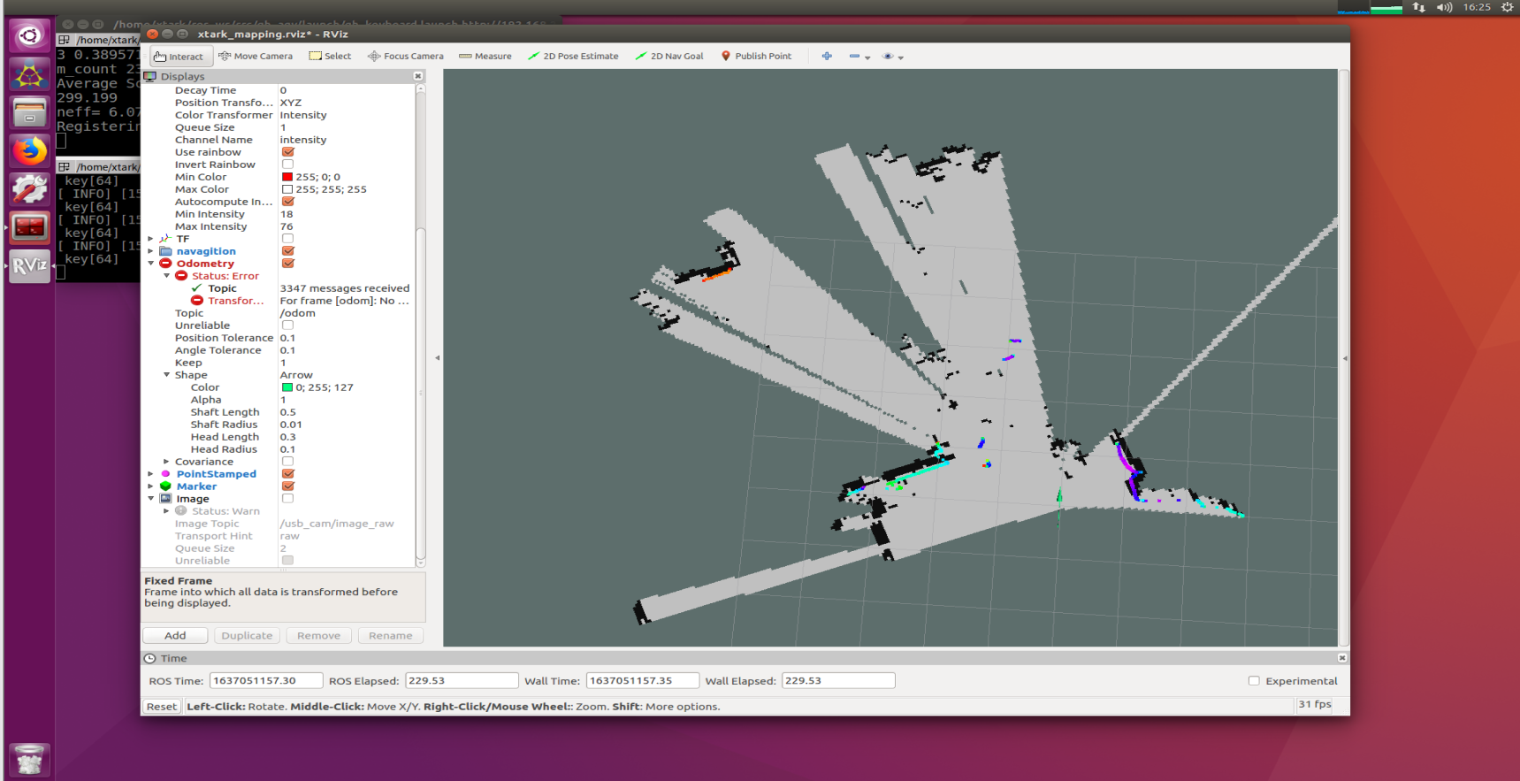This screenshot has width=1520, height=781.
Task: Select the Publish Point tool
Action: [x=756, y=56]
